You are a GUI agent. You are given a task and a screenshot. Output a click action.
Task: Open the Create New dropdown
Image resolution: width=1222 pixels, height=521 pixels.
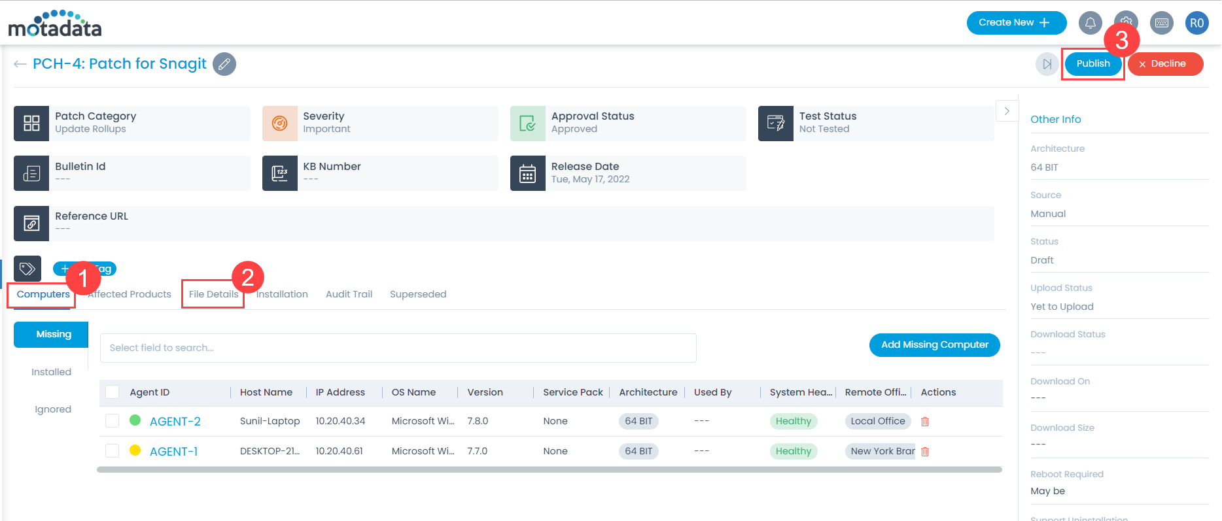click(1016, 23)
